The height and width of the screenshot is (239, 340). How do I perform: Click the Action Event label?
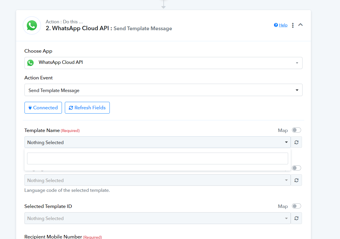[x=39, y=78]
